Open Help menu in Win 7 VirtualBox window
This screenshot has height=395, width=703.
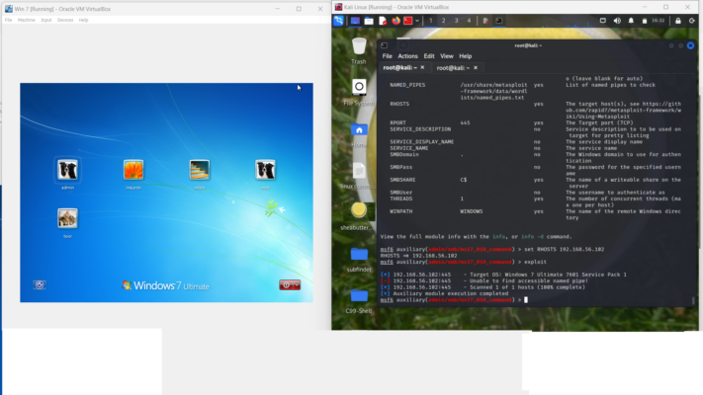pyautogui.click(x=83, y=20)
